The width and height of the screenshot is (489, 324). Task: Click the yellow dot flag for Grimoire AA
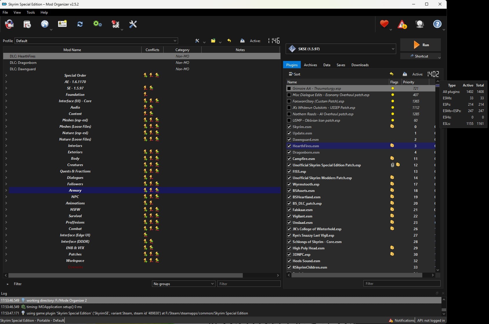(x=393, y=88)
